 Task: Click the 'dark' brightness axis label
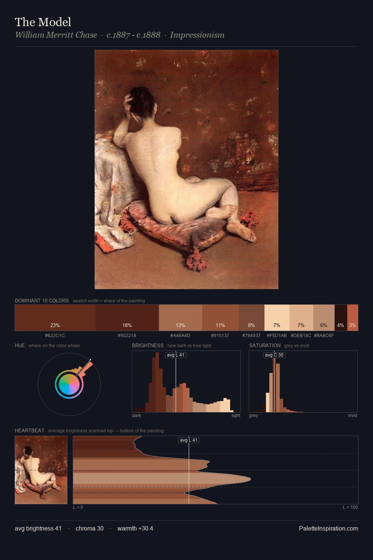pos(137,416)
